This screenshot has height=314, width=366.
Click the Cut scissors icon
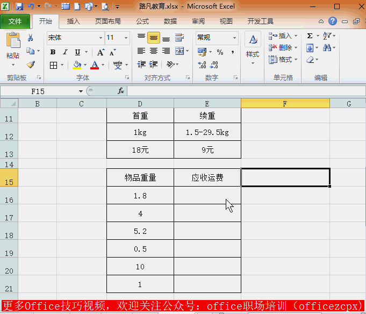tap(30, 38)
